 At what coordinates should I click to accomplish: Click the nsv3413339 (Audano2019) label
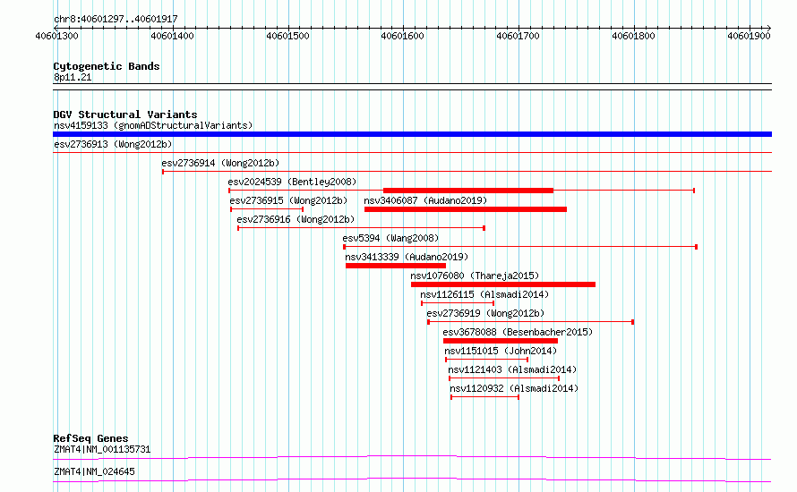407,257
